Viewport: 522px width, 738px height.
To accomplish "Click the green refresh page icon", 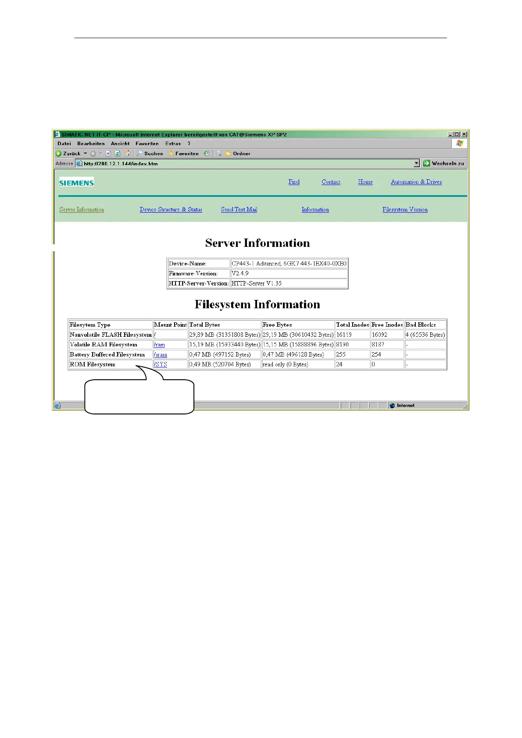I will click(x=118, y=153).
